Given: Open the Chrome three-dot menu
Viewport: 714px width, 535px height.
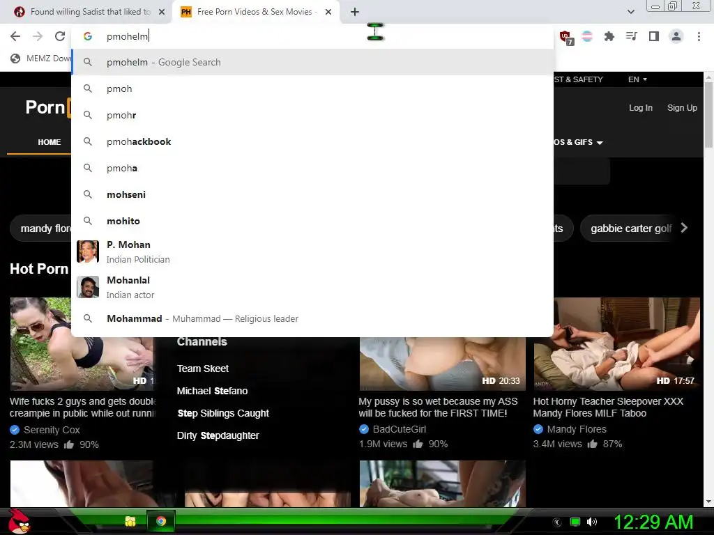Looking at the screenshot, I should pyautogui.click(x=699, y=36).
